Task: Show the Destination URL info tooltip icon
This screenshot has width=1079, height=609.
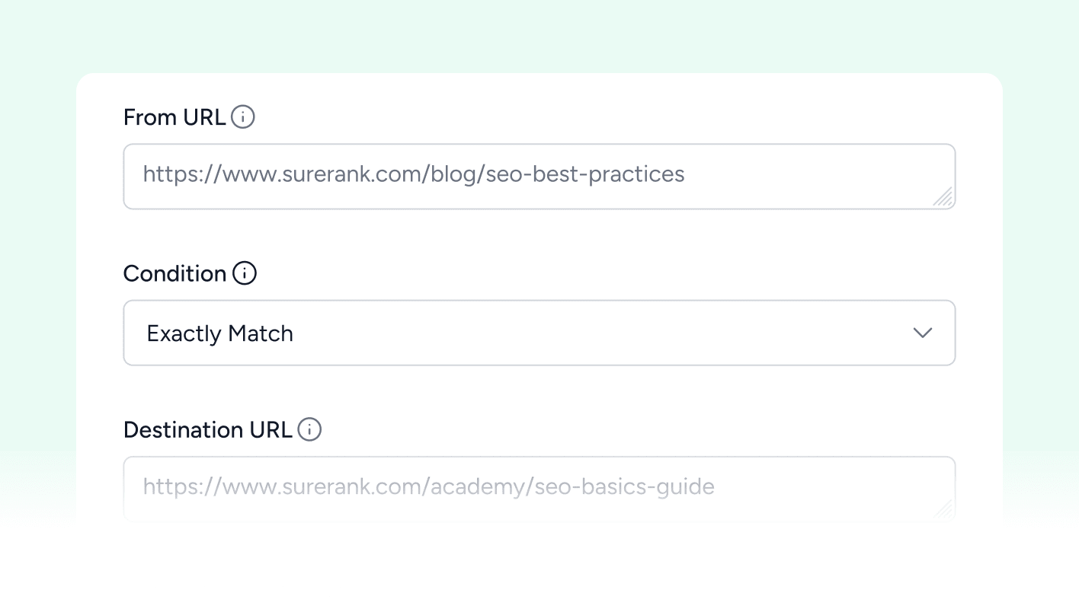Action: point(309,429)
